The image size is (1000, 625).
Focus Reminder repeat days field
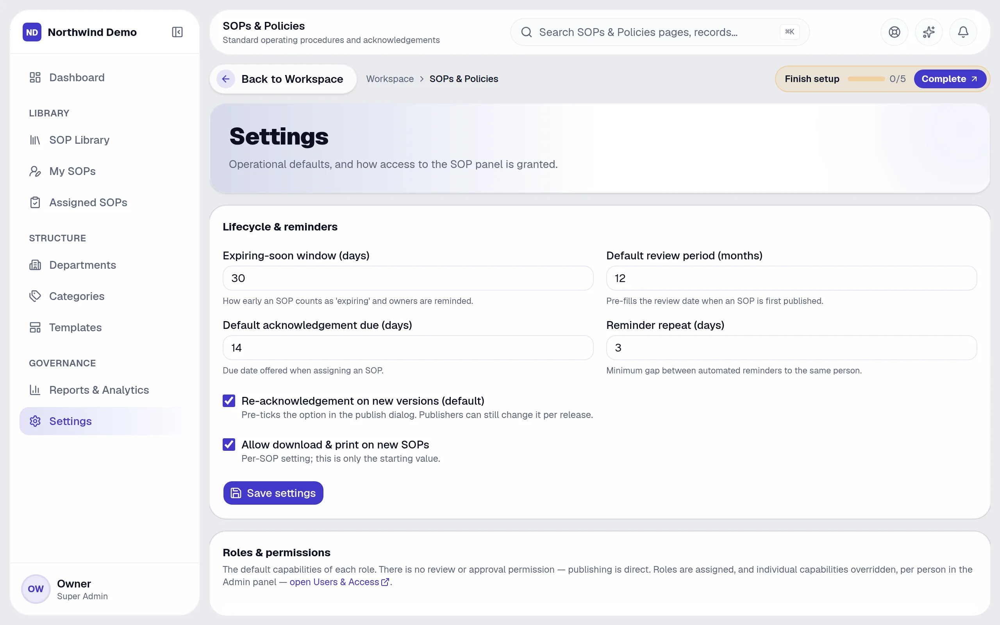pos(791,347)
